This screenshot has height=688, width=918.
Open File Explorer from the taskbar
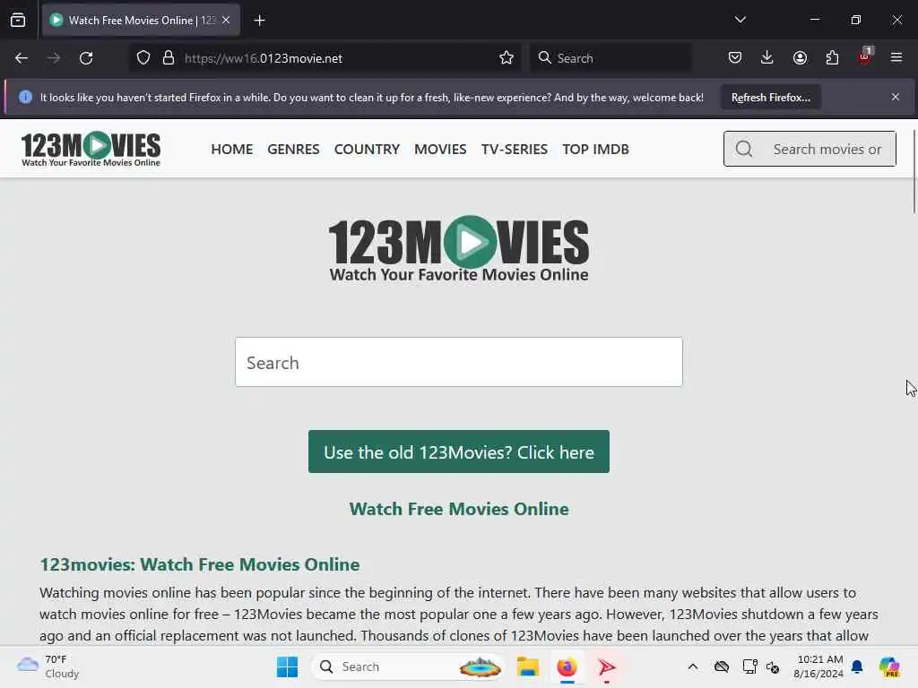(527, 666)
